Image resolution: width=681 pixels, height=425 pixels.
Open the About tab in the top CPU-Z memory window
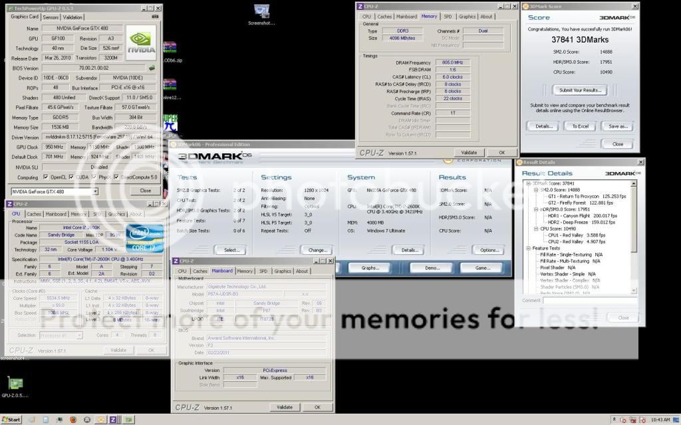pos(486,17)
